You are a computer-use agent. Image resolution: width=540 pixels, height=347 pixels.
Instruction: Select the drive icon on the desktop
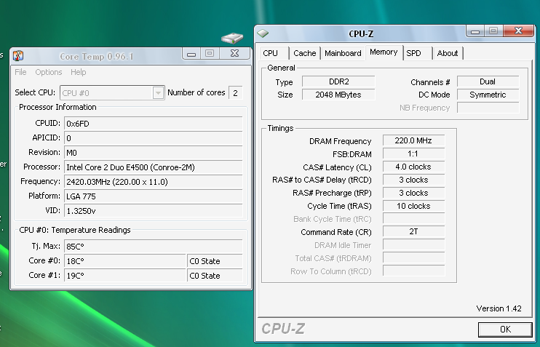tap(232, 38)
